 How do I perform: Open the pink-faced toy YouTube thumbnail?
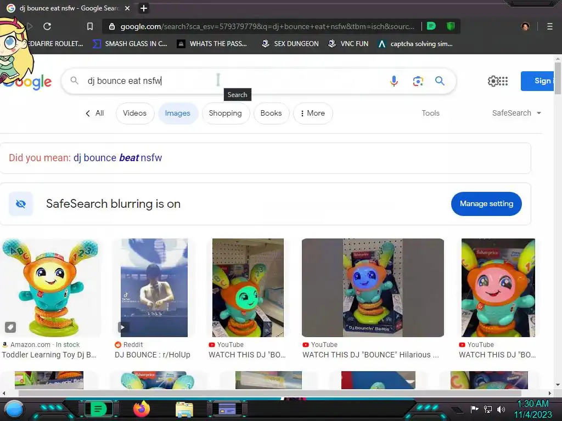[498, 287]
